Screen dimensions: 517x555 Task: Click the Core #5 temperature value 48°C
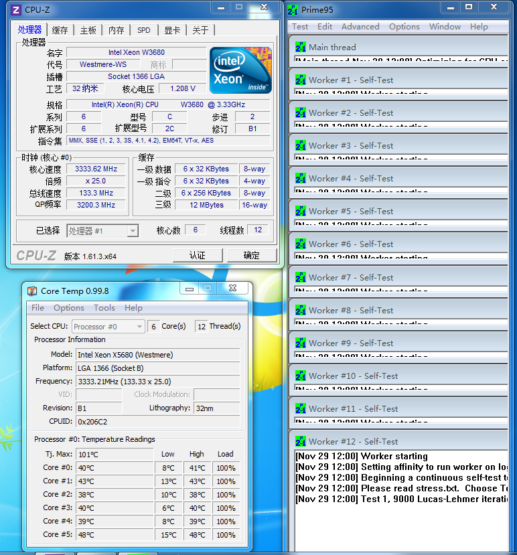[115, 535]
